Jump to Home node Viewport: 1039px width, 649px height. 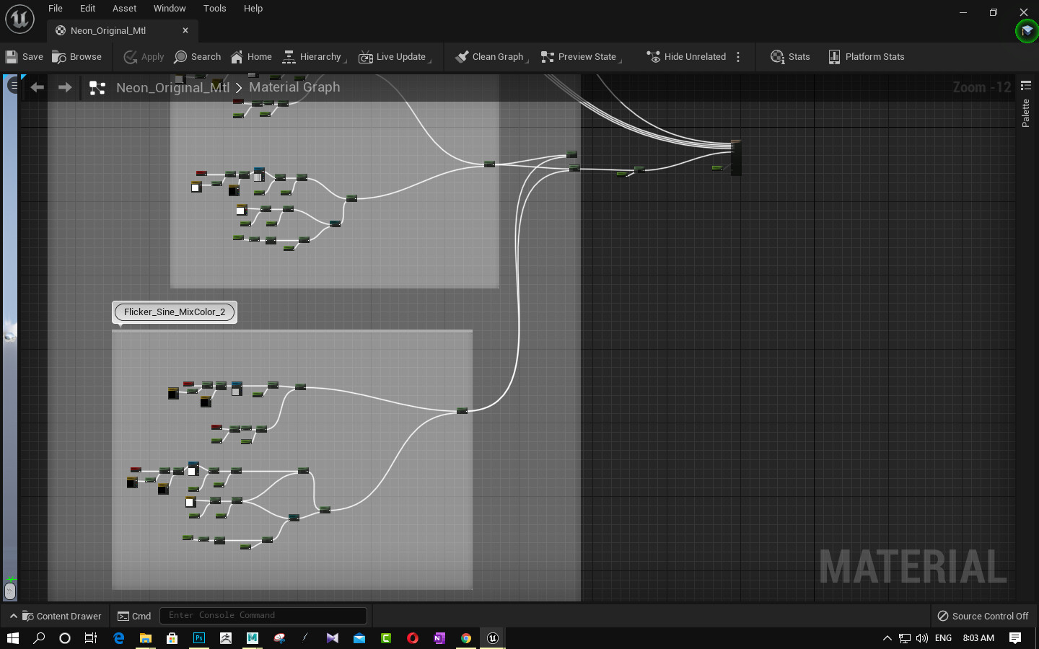pos(252,57)
